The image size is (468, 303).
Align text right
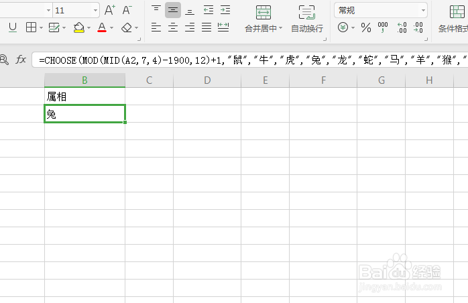point(190,27)
